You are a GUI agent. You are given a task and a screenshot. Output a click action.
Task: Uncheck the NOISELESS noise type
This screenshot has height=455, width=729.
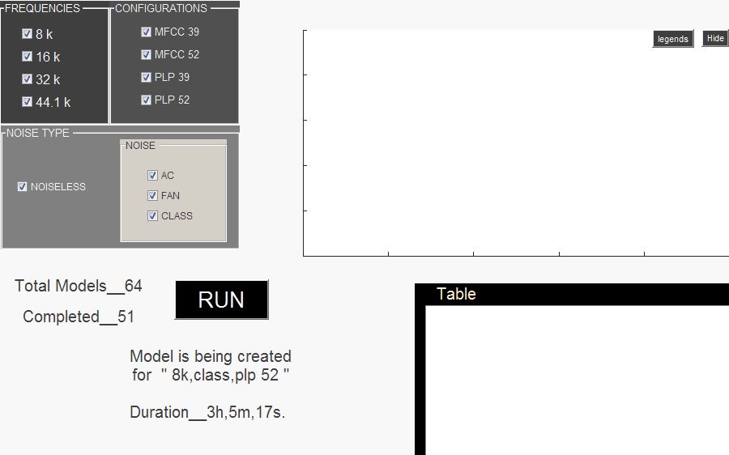(x=23, y=187)
